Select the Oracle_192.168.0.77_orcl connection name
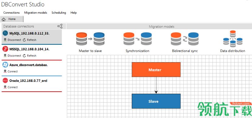Screen dimensions: 252x118 click(x=28, y=81)
